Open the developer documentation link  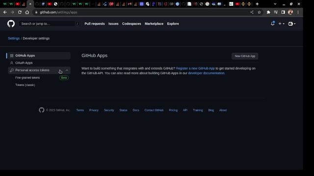206,73
